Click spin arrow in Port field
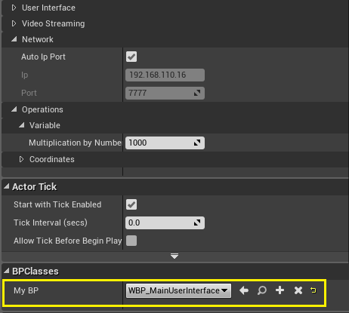This screenshot has width=349, height=313. click(197, 93)
